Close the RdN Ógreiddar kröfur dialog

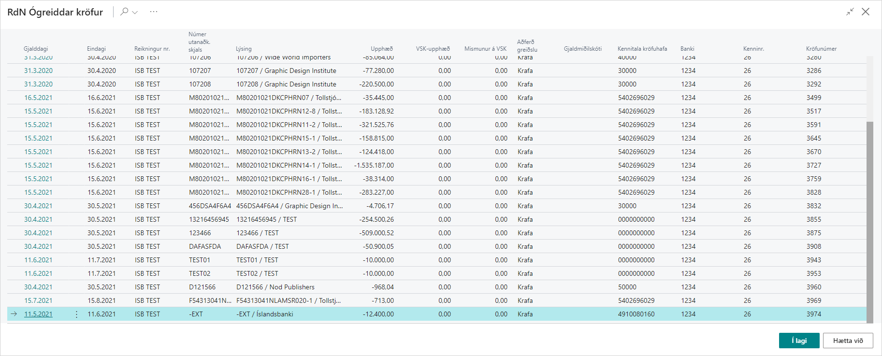tap(866, 12)
